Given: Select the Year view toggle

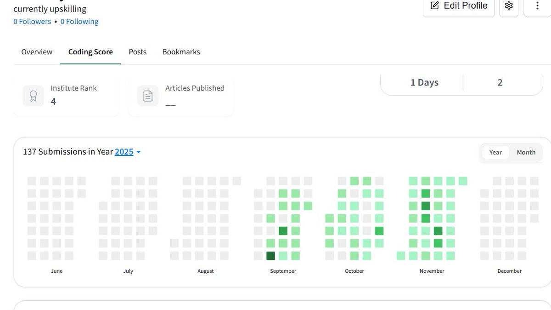Looking at the screenshot, I should pos(495,152).
